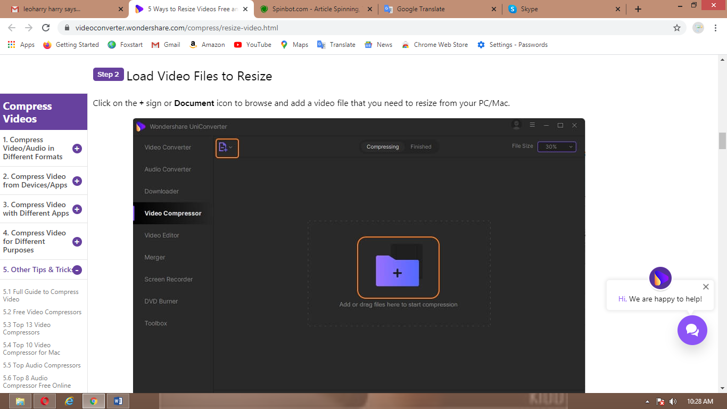Open the Chrome profile avatar icon

(698, 28)
